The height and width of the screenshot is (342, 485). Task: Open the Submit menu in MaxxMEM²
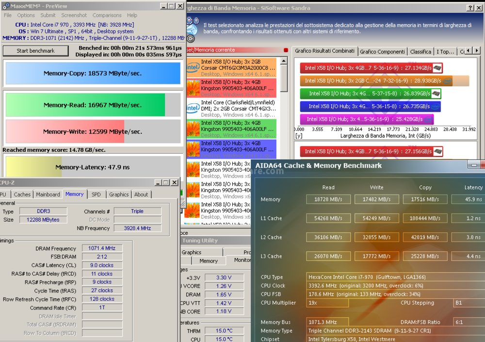48,15
